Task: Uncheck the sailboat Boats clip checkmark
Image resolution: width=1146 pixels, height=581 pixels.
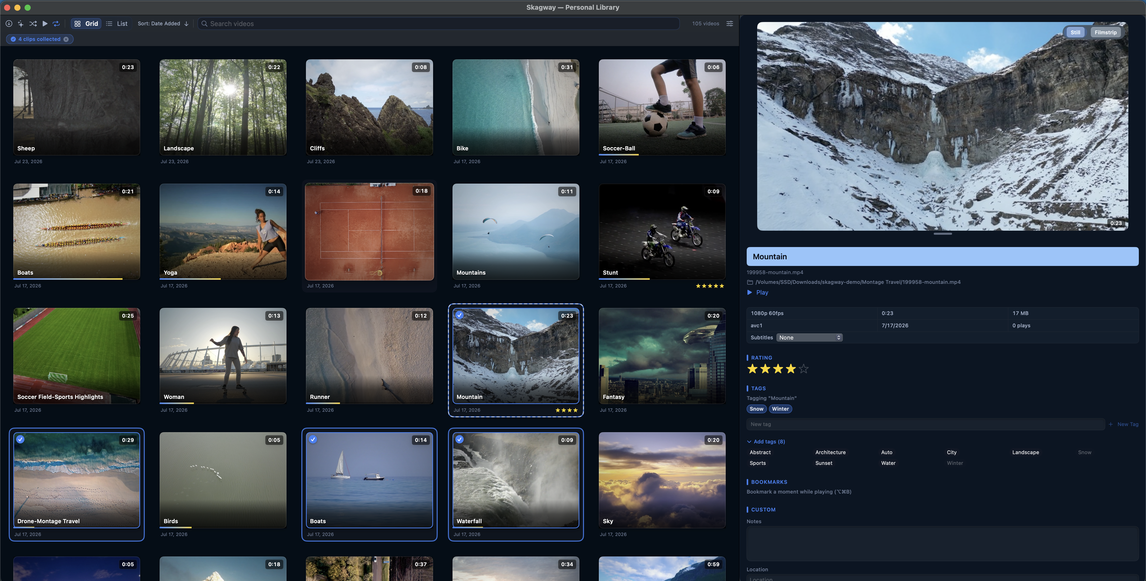Action: 313,440
